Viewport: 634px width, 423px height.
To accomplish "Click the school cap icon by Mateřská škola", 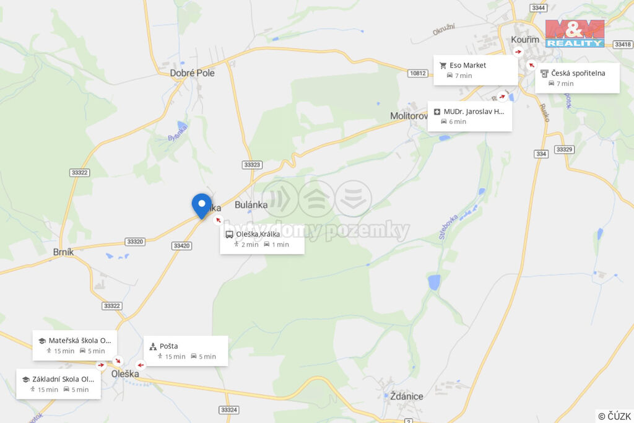I will coord(41,341).
